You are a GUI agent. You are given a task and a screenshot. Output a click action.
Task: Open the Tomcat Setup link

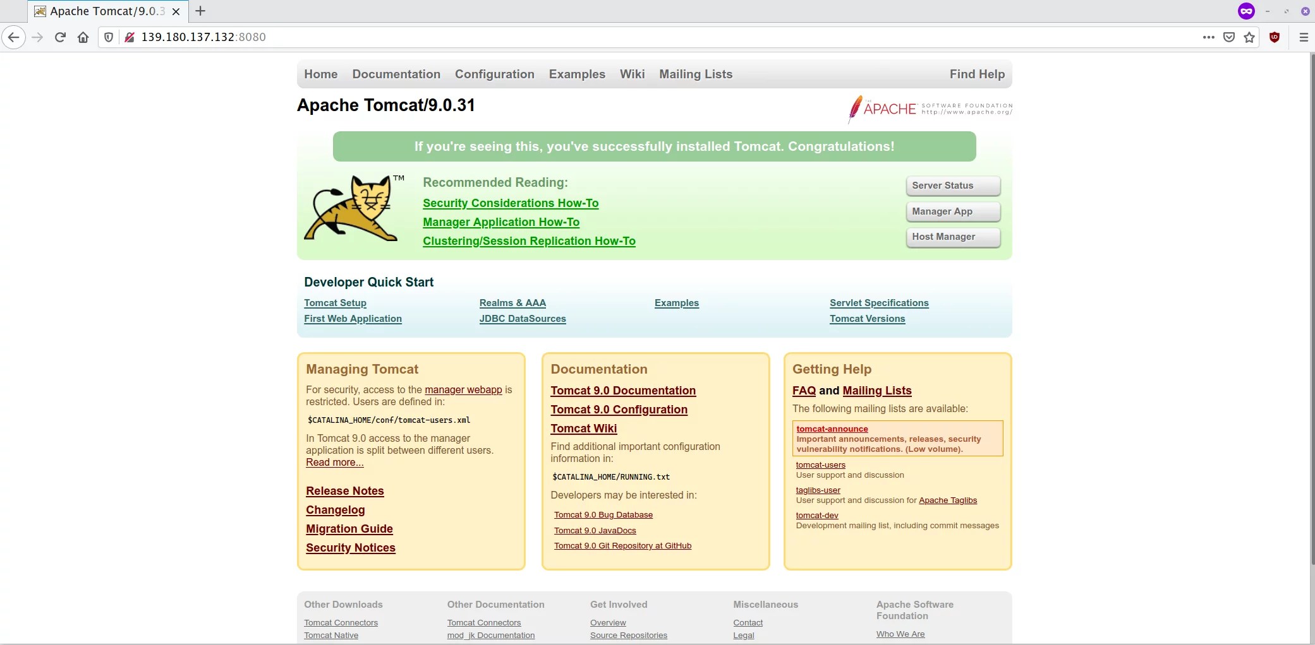pos(335,303)
